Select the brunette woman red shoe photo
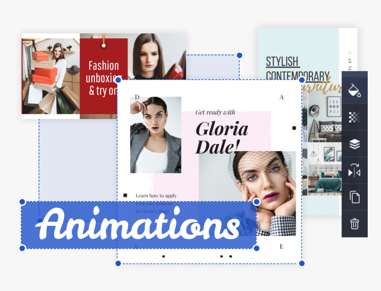 coord(157,57)
